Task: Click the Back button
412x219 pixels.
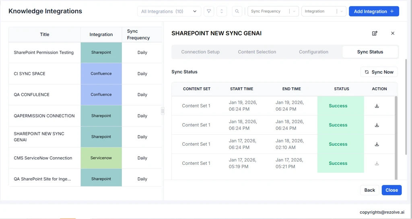Action: click(x=369, y=190)
